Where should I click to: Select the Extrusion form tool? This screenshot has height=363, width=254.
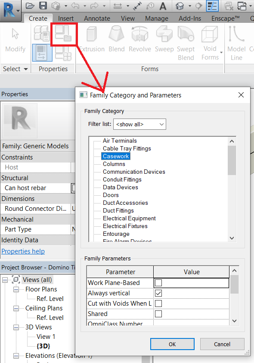(x=92, y=40)
